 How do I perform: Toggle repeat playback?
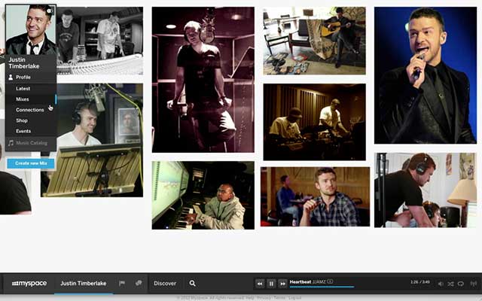point(460,284)
